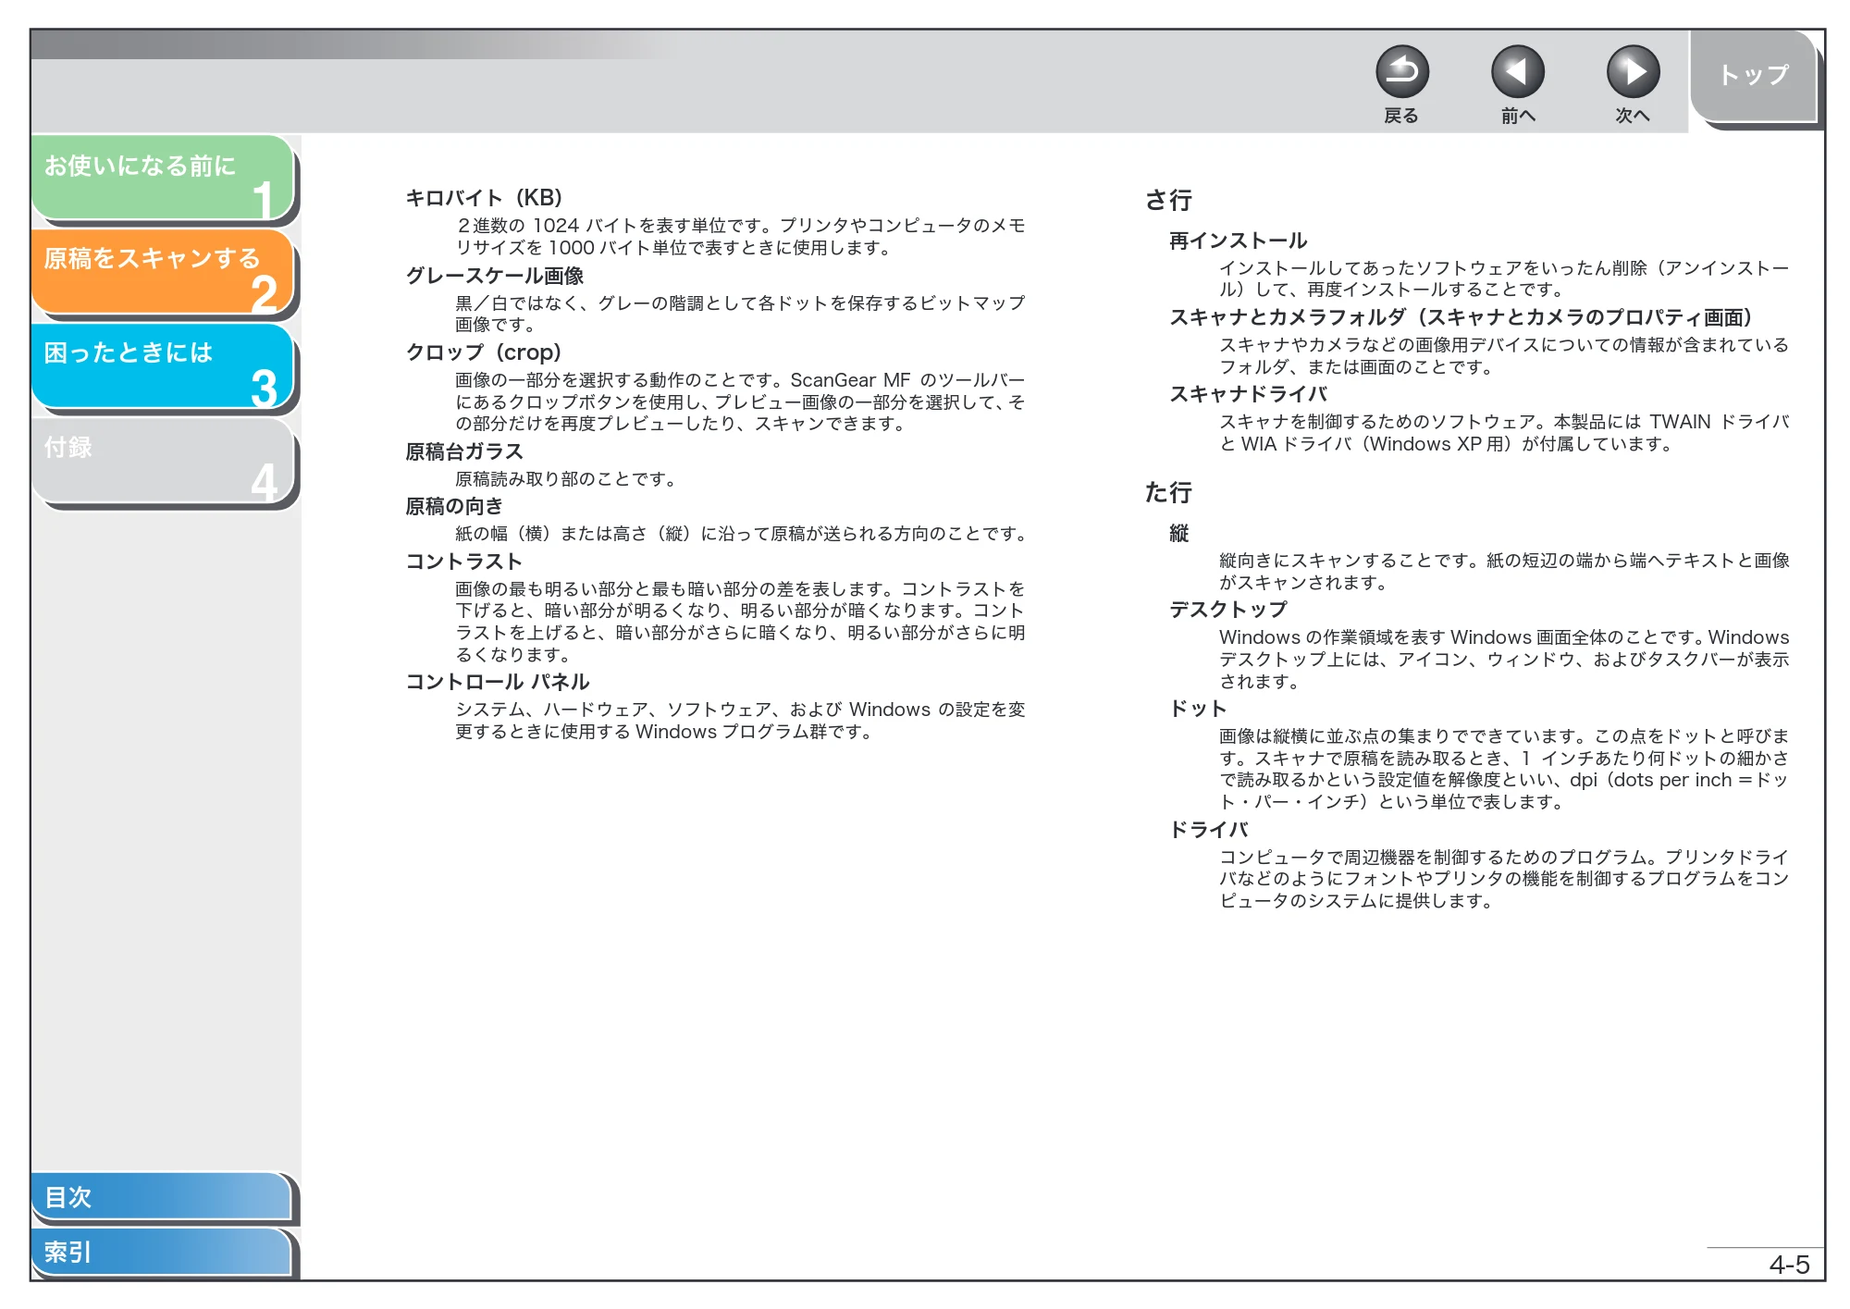This screenshot has width=1850, height=1309.
Task: Click the page number 4-5
Action: pyautogui.click(x=1789, y=1265)
